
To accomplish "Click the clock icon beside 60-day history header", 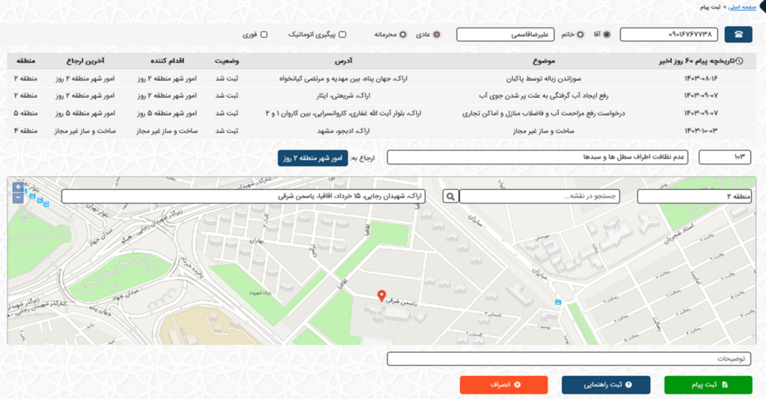I will coord(741,61).
